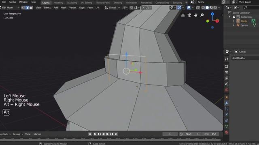Select face select mode icon

31,8
